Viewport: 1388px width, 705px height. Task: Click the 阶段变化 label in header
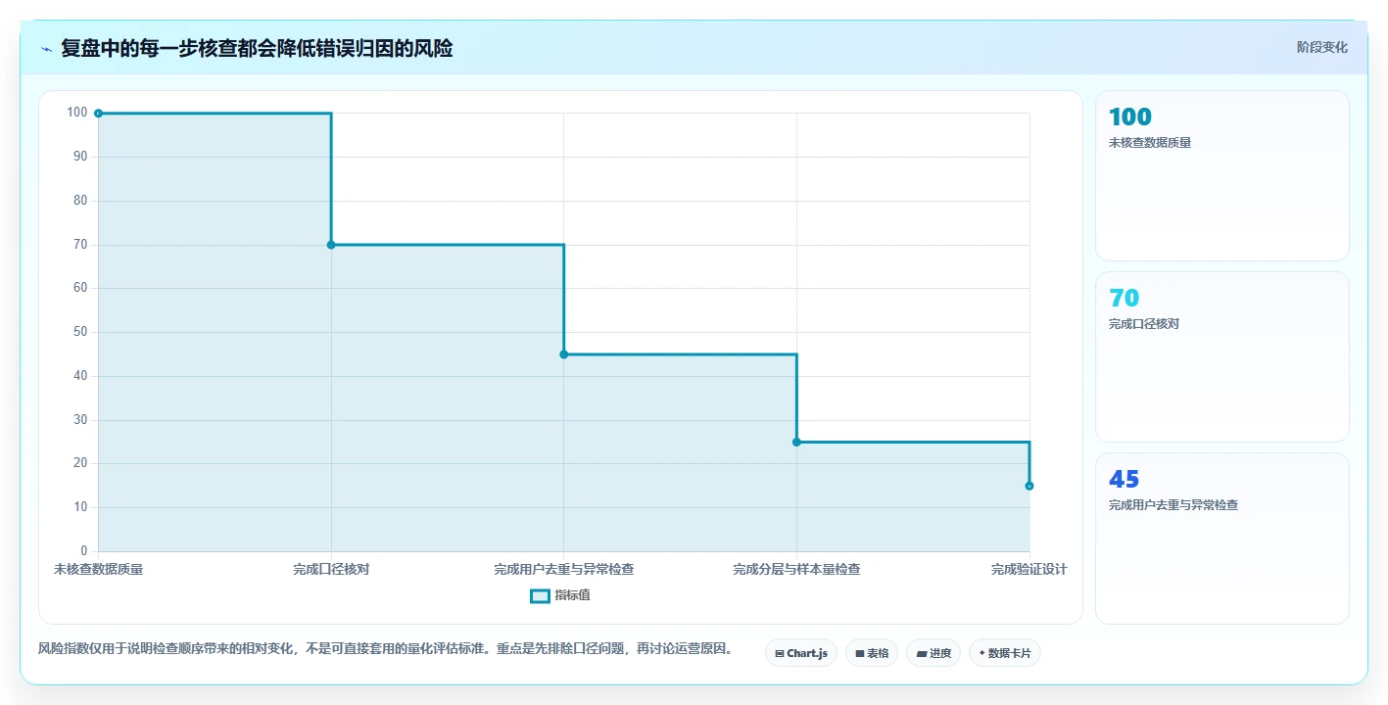[x=1321, y=47]
